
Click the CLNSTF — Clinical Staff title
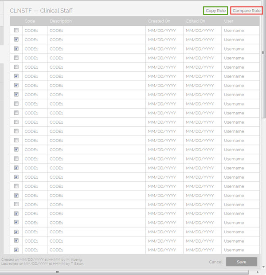click(41, 10)
